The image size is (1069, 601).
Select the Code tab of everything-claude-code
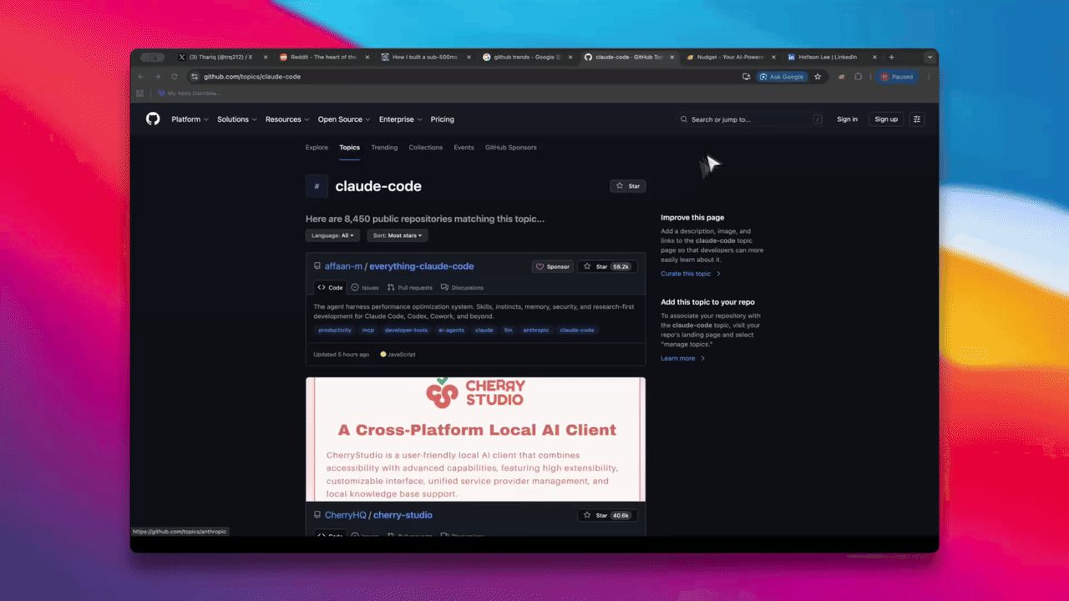tap(331, 287)
